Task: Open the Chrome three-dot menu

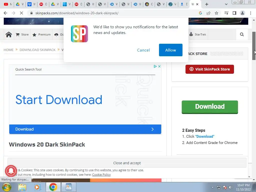Action: tap(250, 13)
